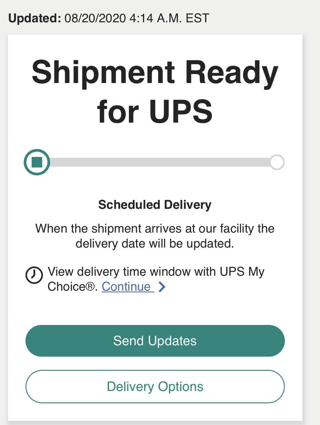Click the "Choice®" word before Continue

[x=73, y=287]
